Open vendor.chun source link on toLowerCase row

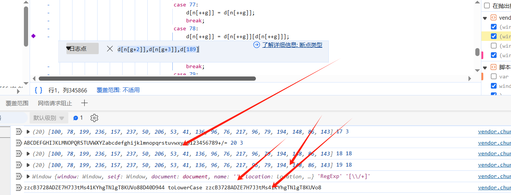click(494, 187)
